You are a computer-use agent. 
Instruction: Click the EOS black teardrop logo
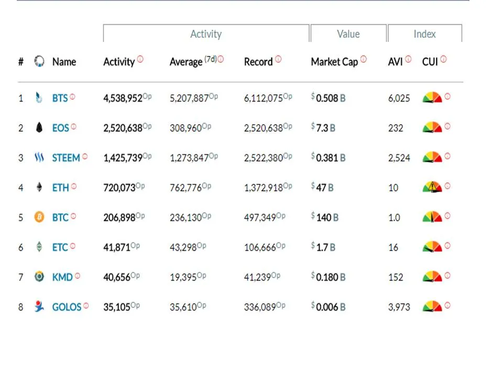39,128
